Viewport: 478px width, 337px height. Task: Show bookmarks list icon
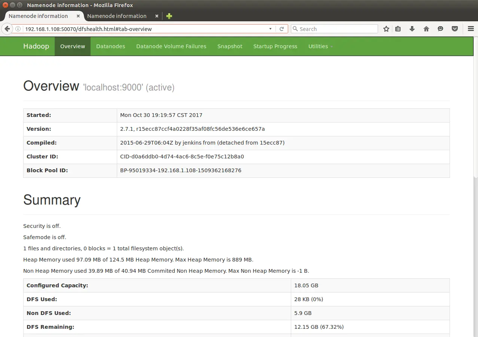pyautogui.click(x=398, y=29)
